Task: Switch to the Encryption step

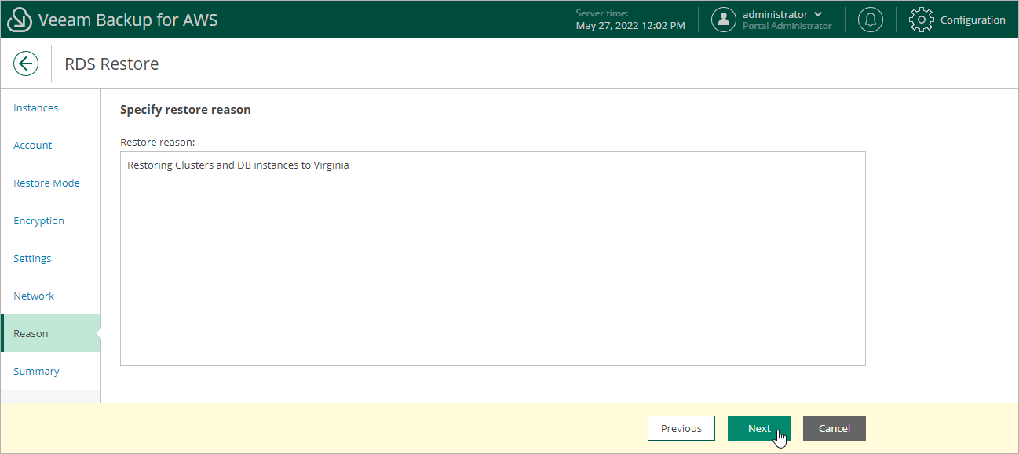Action: tap(38, 221)
